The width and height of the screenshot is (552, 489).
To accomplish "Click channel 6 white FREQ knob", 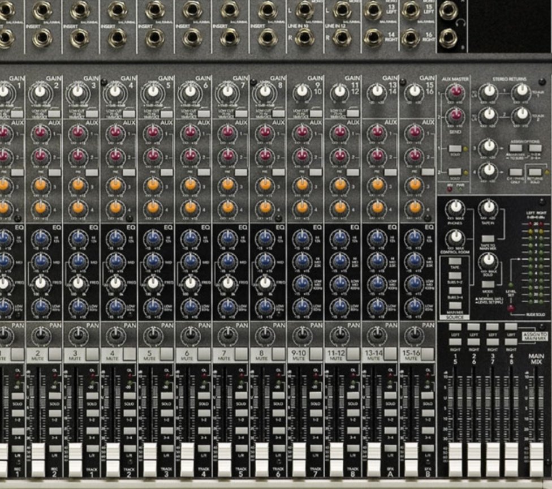I will [191, 283].
